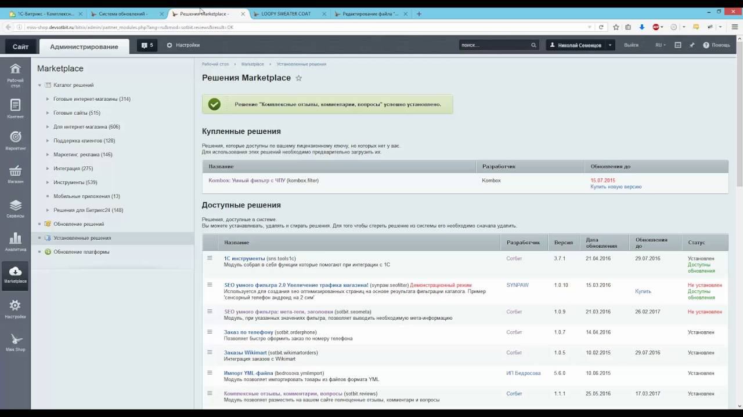Open user dropdown next to Николай Семенцов
Screen dimensions: 743x417
609,45
